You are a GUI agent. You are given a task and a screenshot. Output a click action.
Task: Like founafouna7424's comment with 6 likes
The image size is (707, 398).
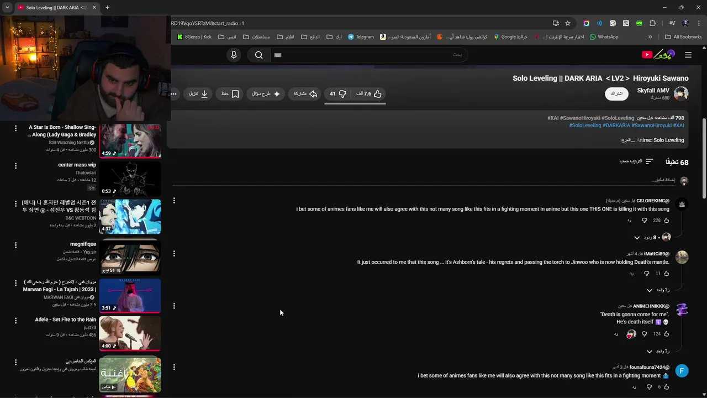[666, 387]
